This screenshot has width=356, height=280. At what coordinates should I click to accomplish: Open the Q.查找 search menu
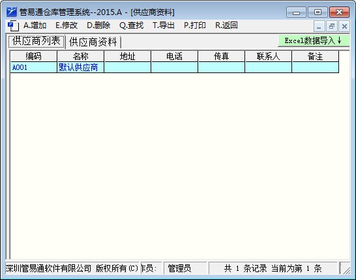(x=132, y=25)
